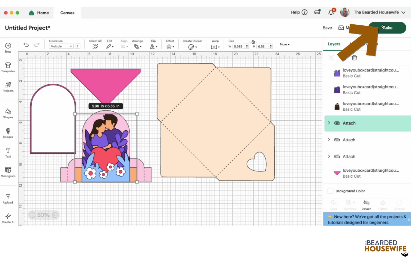The height and width of the screenshot is (261, 411).
Task: Switch to the Home tab
Action: pyautogui.click(x=39, y=13)
